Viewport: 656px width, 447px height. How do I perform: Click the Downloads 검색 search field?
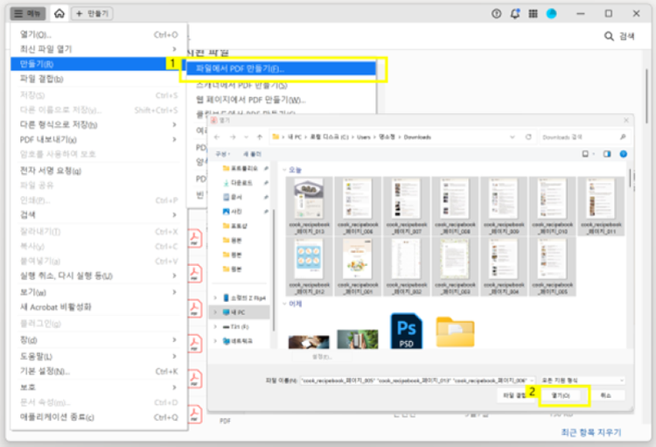(583, 136)
